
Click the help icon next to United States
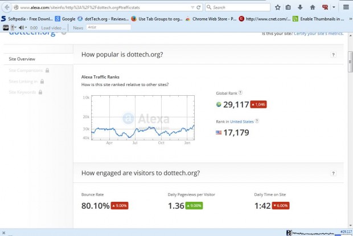(257, 121)
